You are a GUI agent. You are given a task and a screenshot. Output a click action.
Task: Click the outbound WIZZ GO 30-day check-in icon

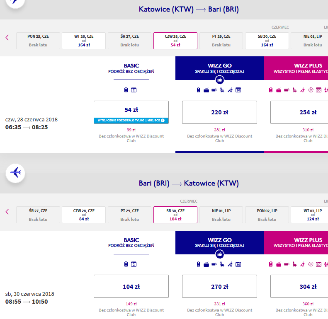coord(238,90)
